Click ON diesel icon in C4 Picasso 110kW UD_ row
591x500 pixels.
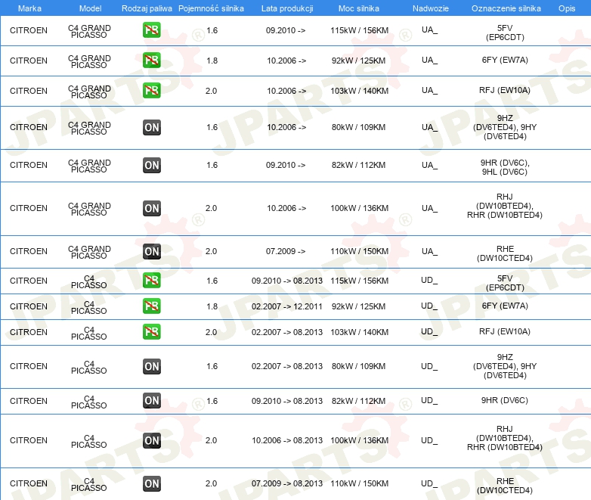[x=151, y=484]
